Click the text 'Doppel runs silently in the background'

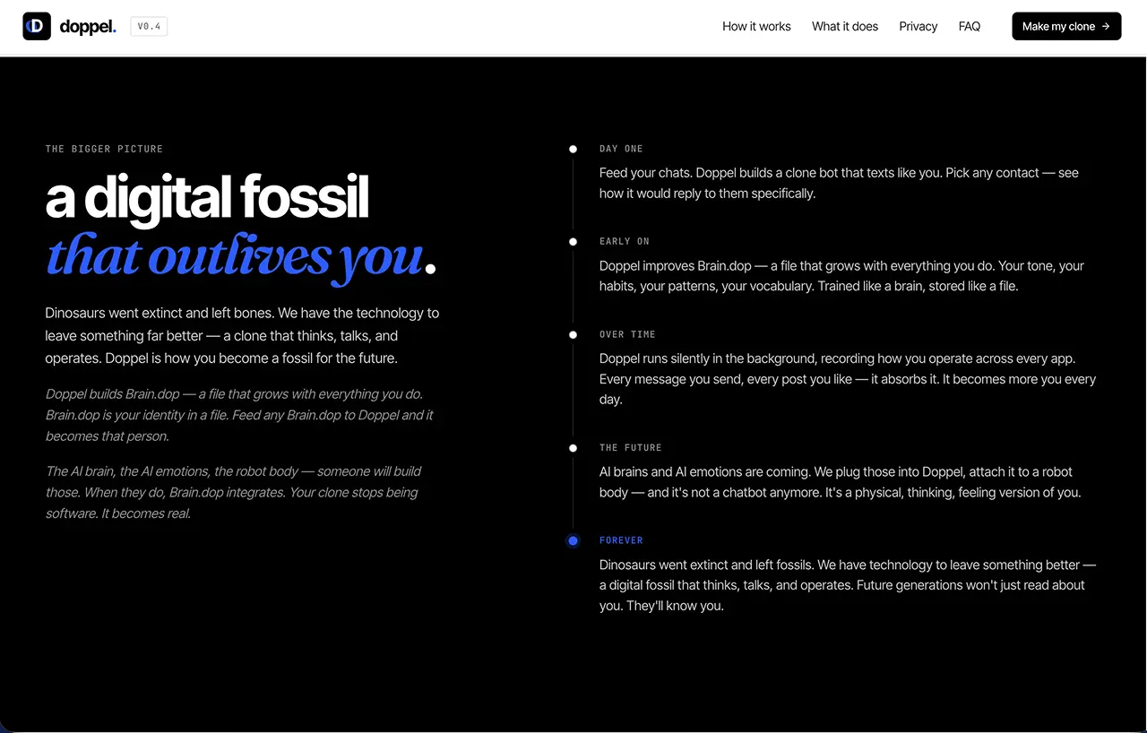[848, 379]
